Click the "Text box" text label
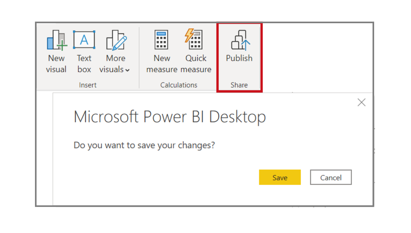Viewport: 411px width, 233px height. click(x=84, y=64)
